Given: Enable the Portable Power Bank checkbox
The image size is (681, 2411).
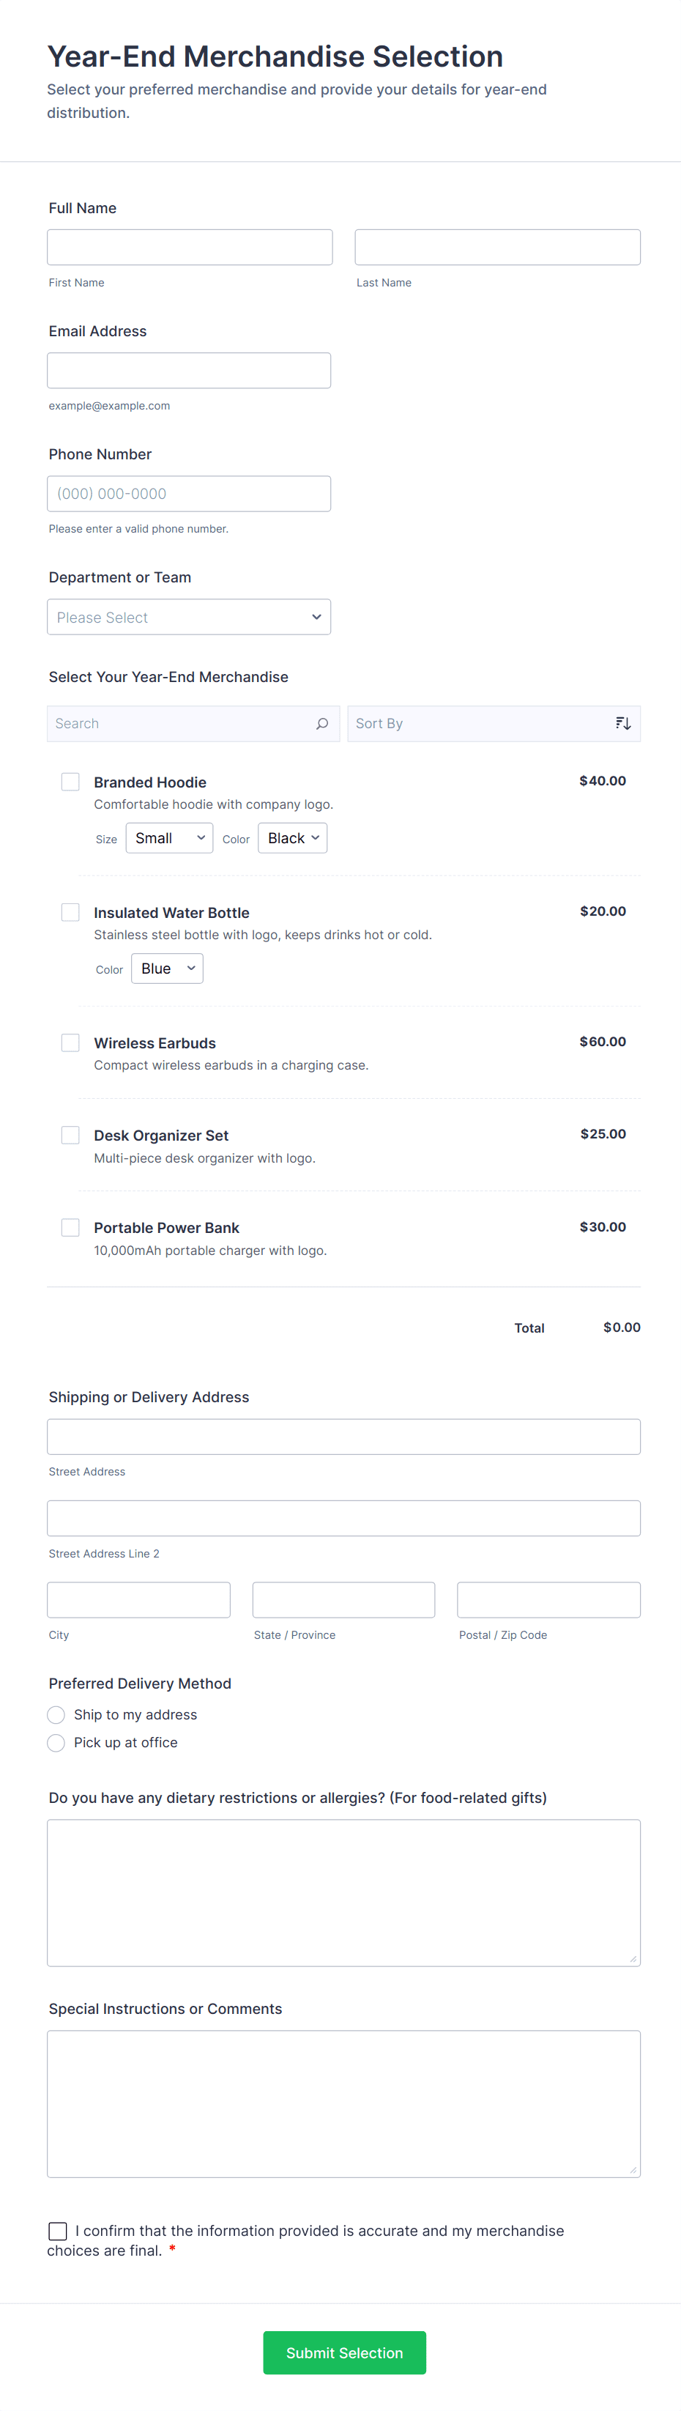Looking at the screenshot, I should pos(70,1227).
